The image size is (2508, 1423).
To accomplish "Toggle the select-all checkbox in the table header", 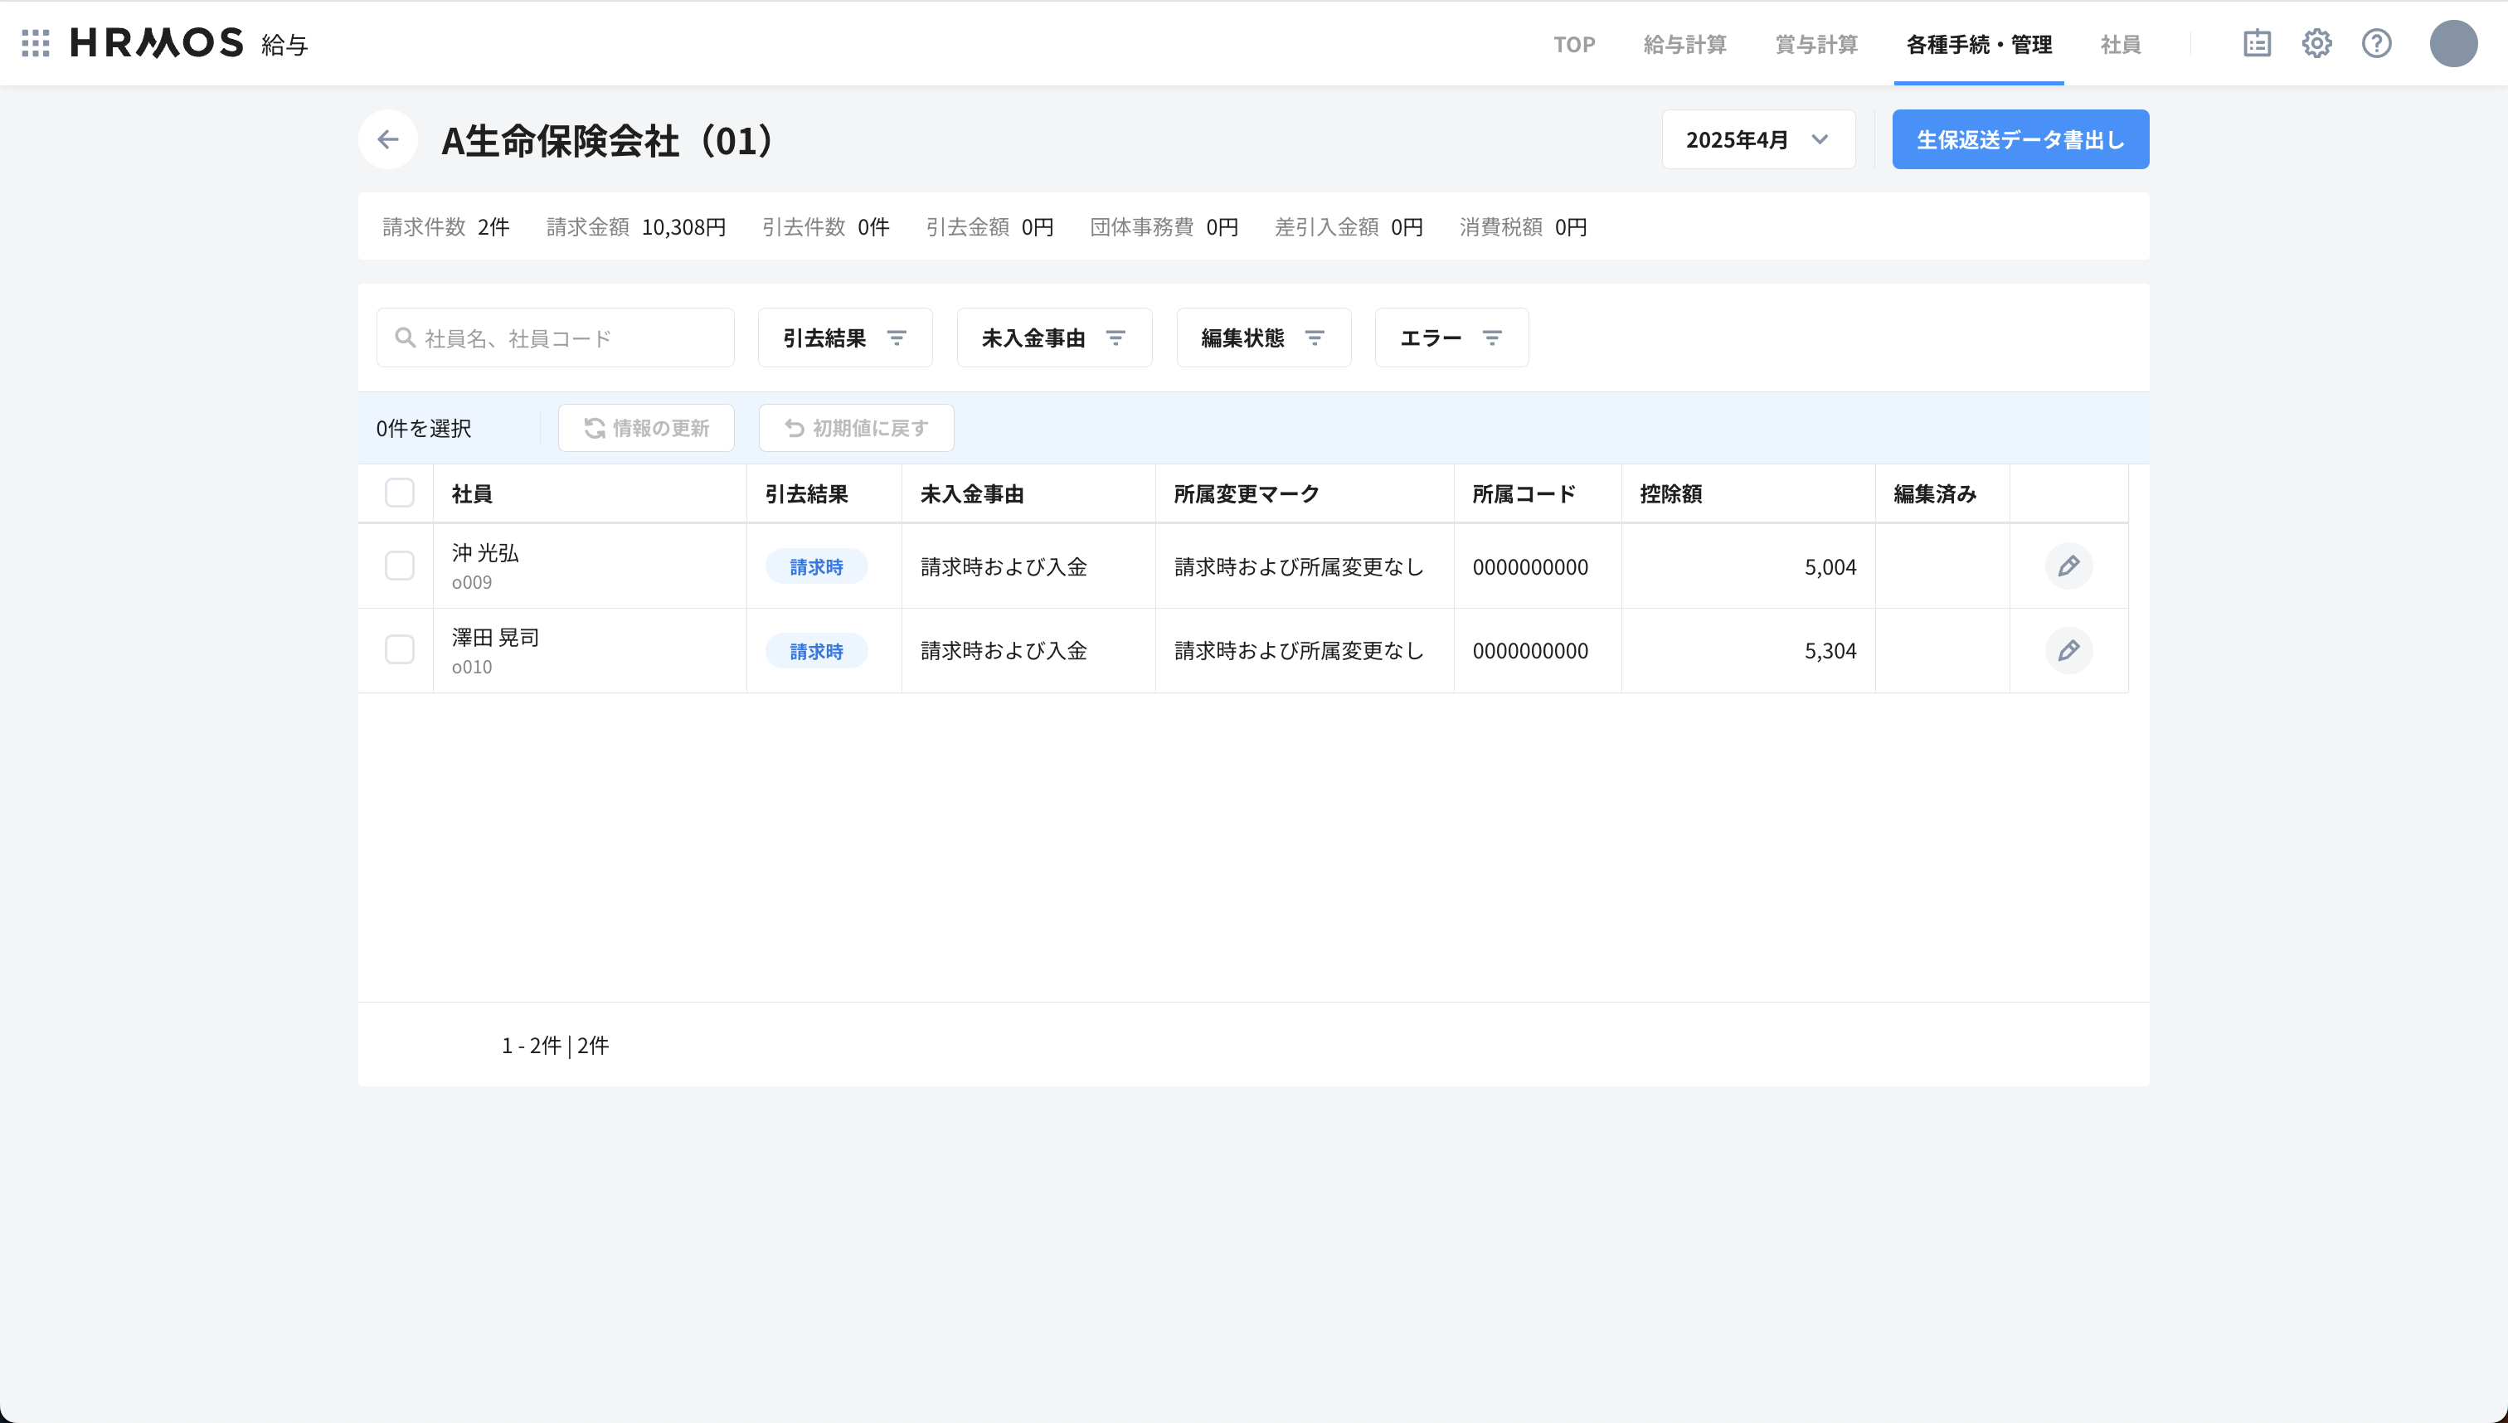I will [399, 493].
